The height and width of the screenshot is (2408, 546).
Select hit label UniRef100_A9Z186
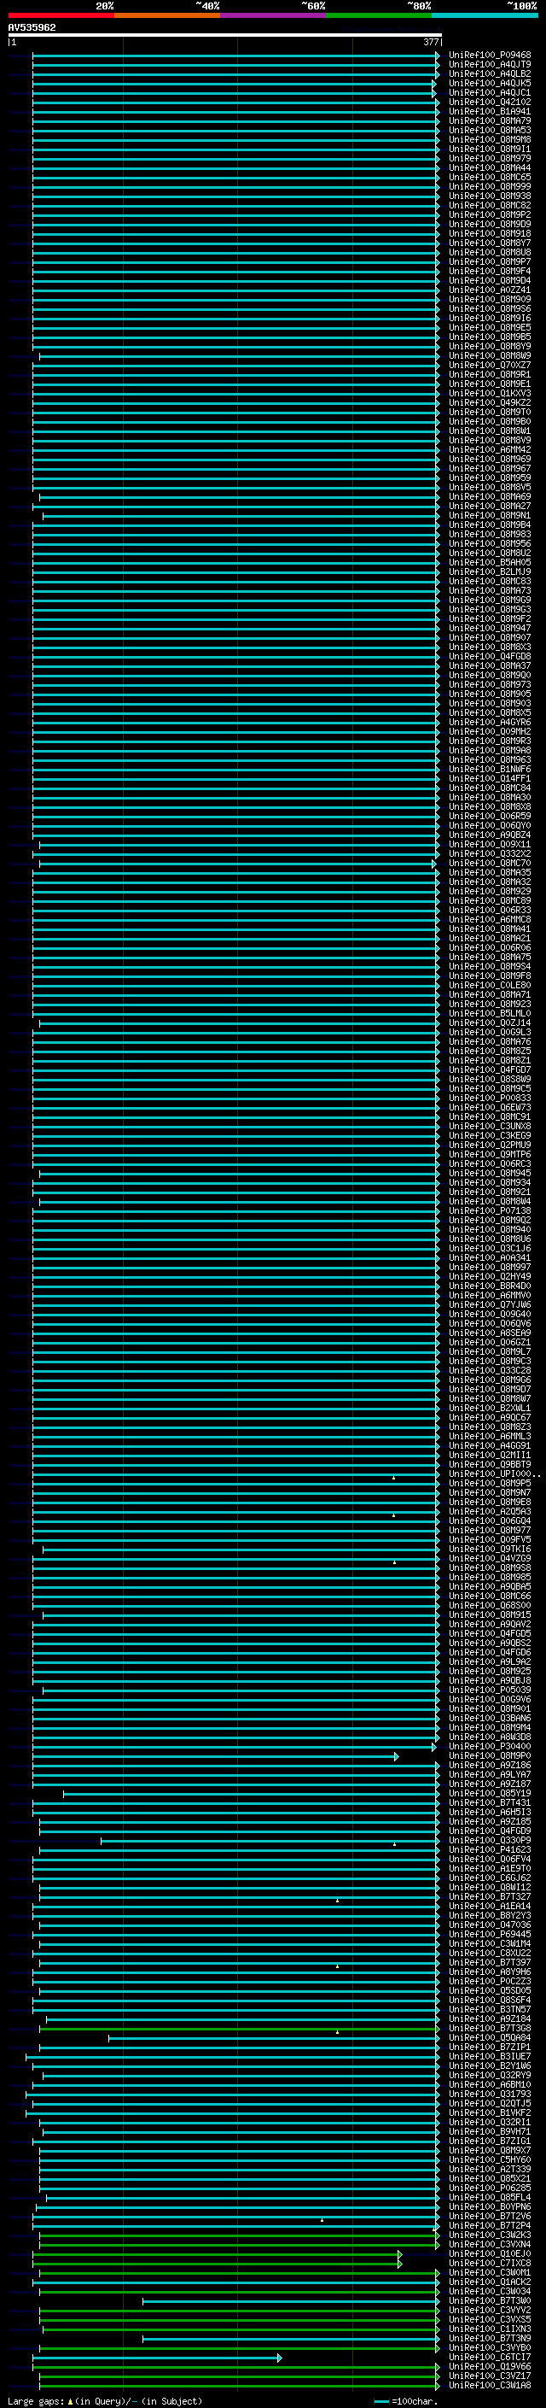490,1765
